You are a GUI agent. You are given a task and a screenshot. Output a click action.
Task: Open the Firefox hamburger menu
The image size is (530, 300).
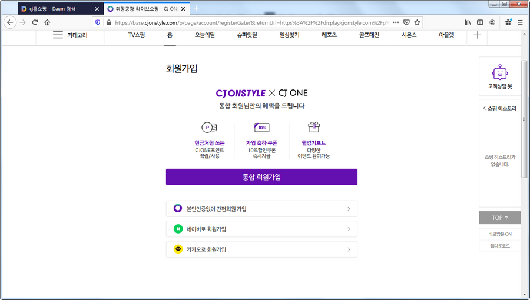520,22
